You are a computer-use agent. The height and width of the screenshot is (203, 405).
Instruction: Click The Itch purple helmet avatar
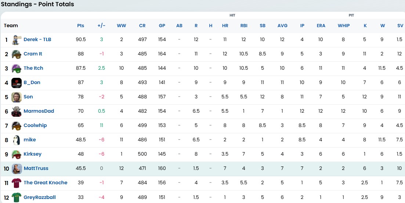click(x=17, y=68)
